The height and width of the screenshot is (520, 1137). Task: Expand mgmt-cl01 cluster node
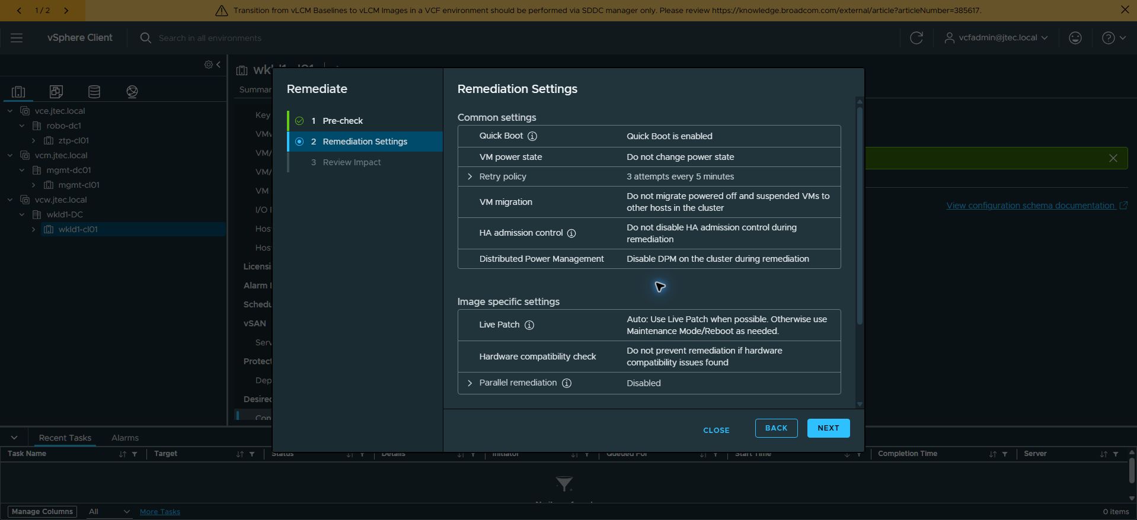click(x=34, y=185)
